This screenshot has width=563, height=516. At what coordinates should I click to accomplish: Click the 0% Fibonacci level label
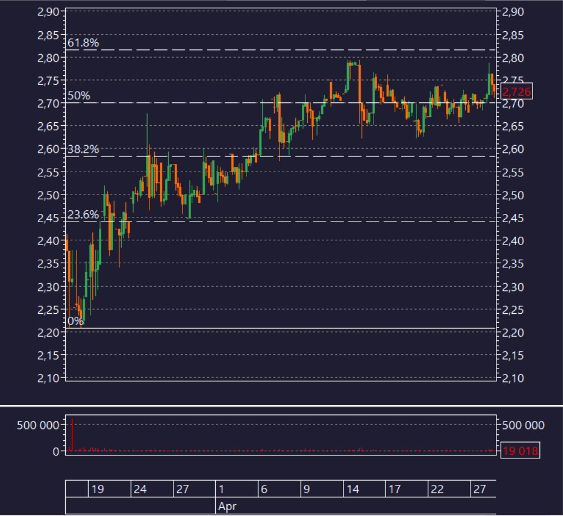pos(75,321)
